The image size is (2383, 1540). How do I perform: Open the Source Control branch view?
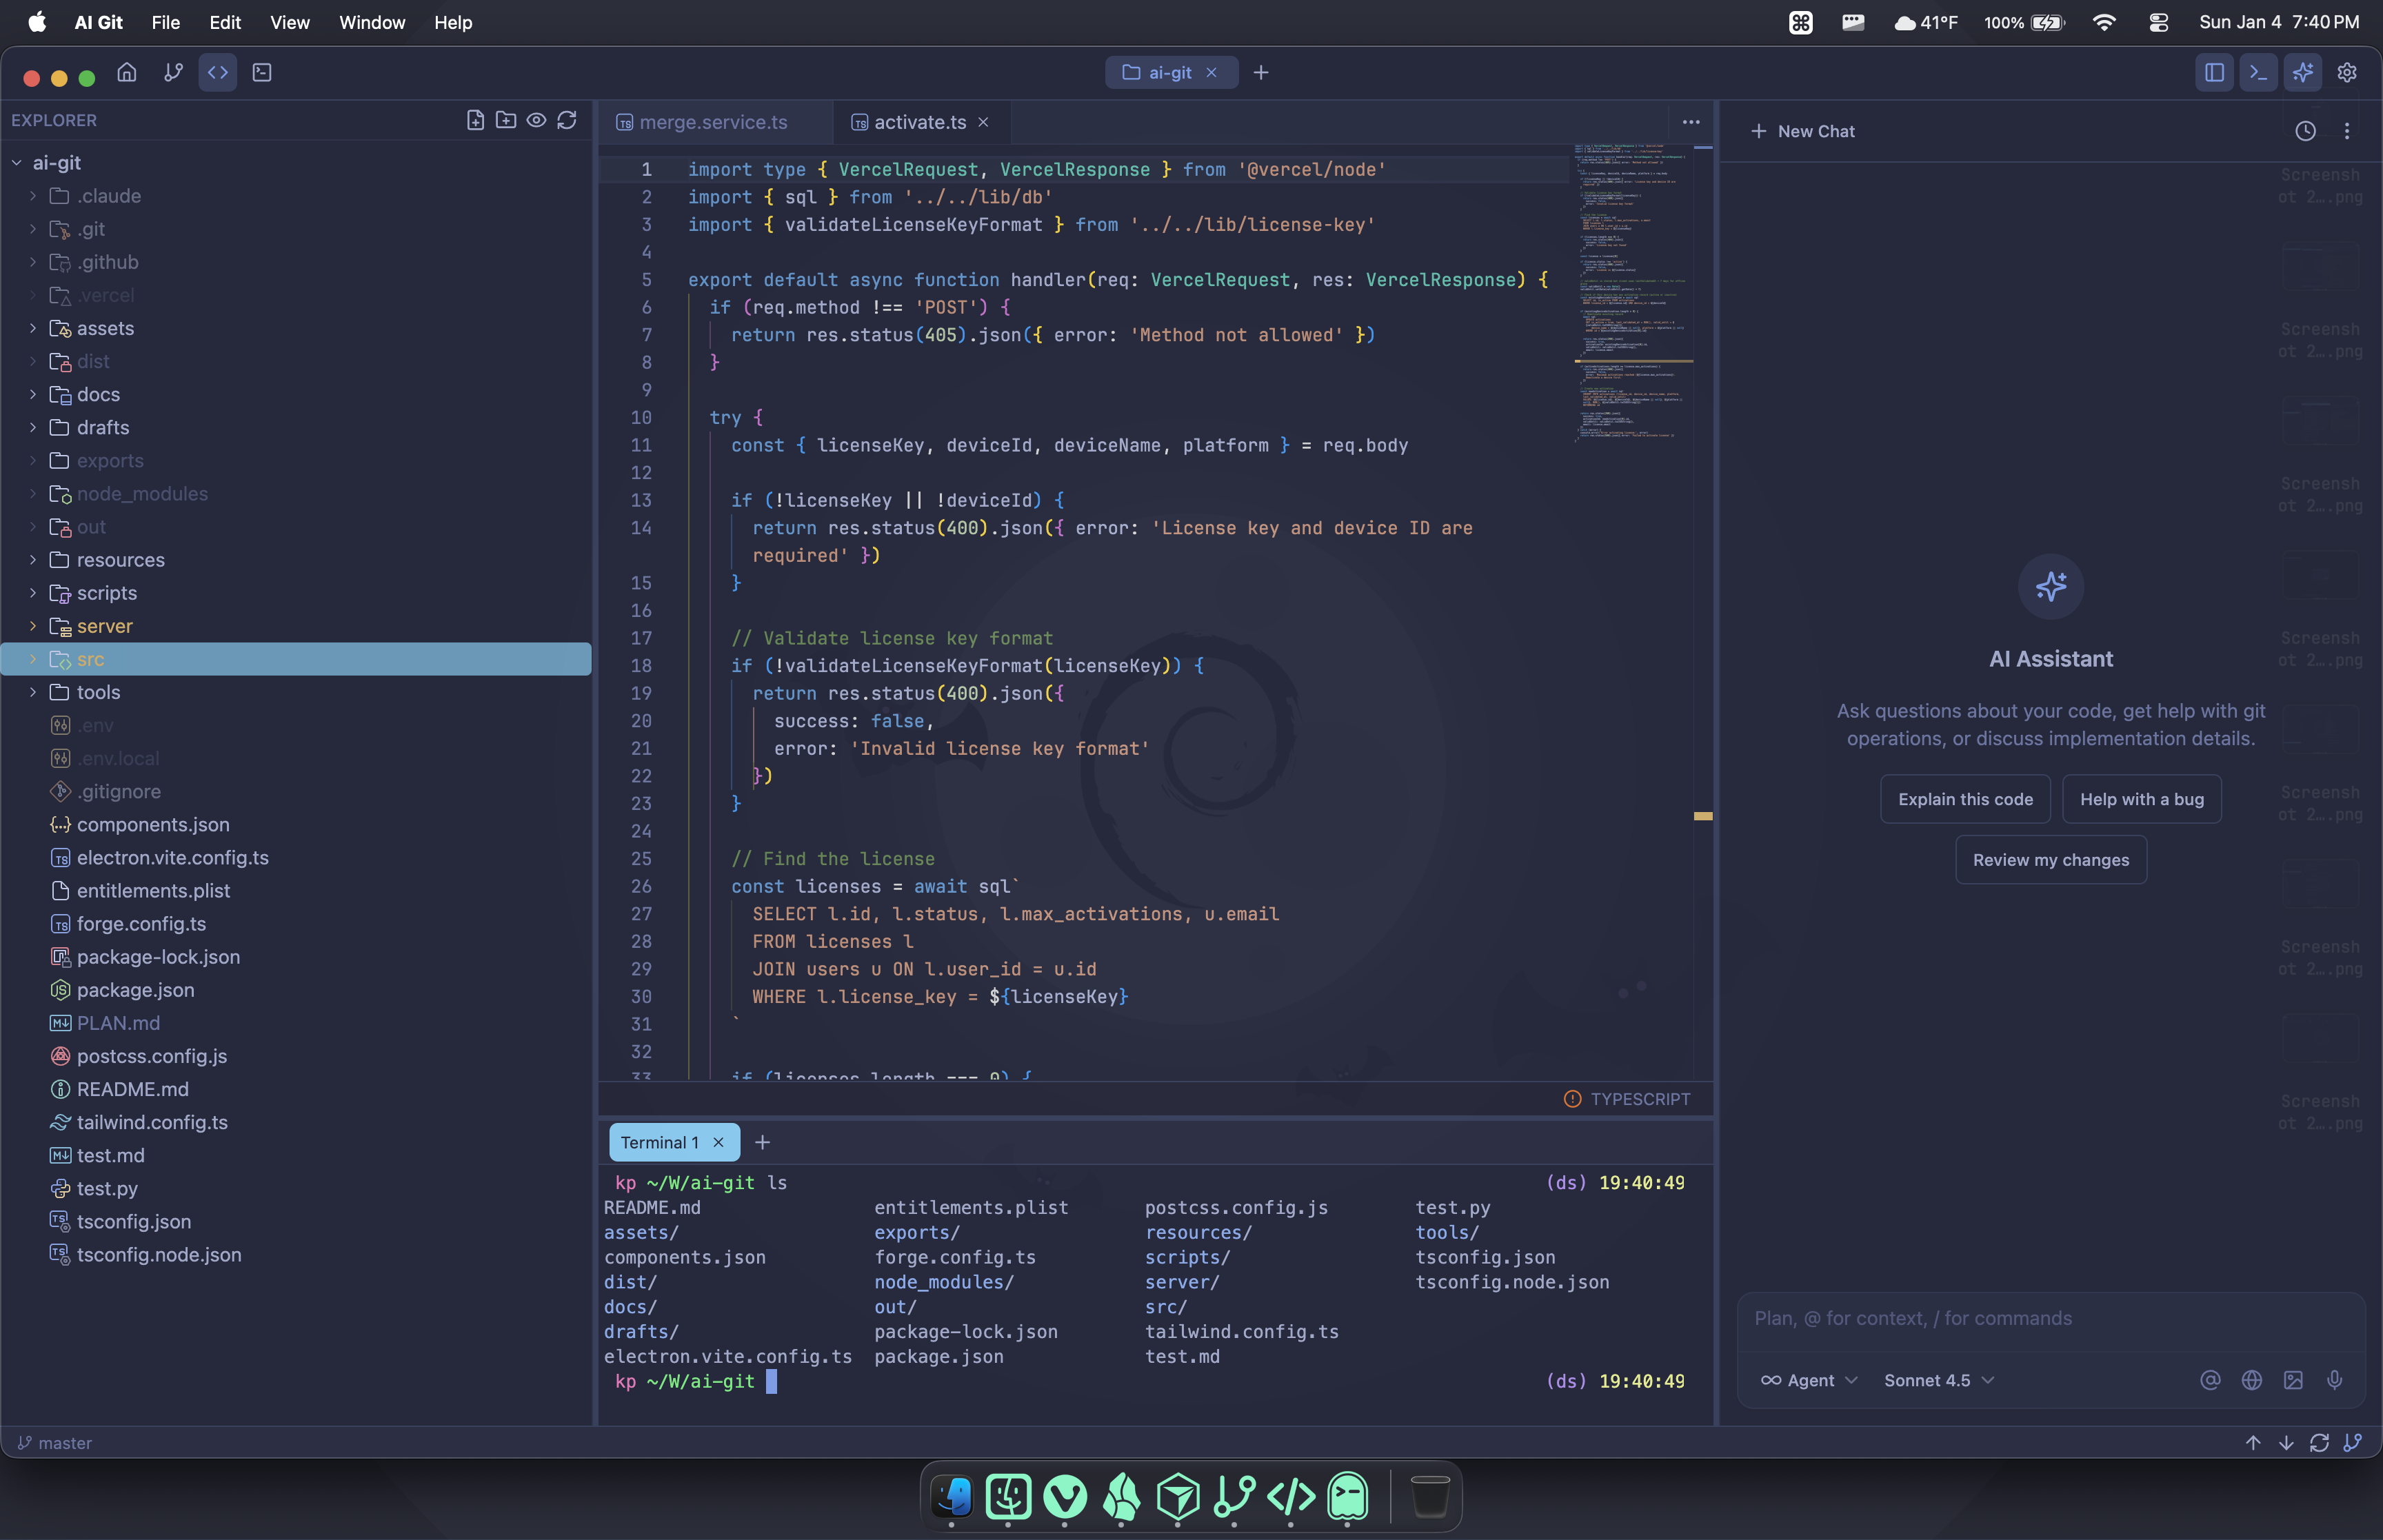tap(171, 72)
